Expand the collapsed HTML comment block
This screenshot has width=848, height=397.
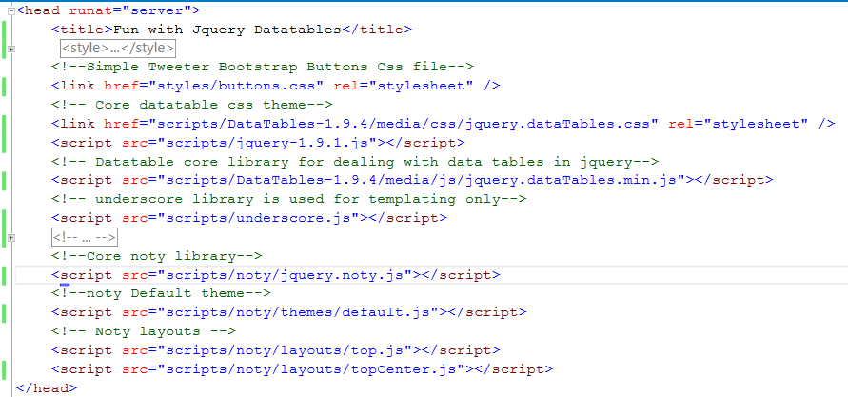(x=10, y=237)
